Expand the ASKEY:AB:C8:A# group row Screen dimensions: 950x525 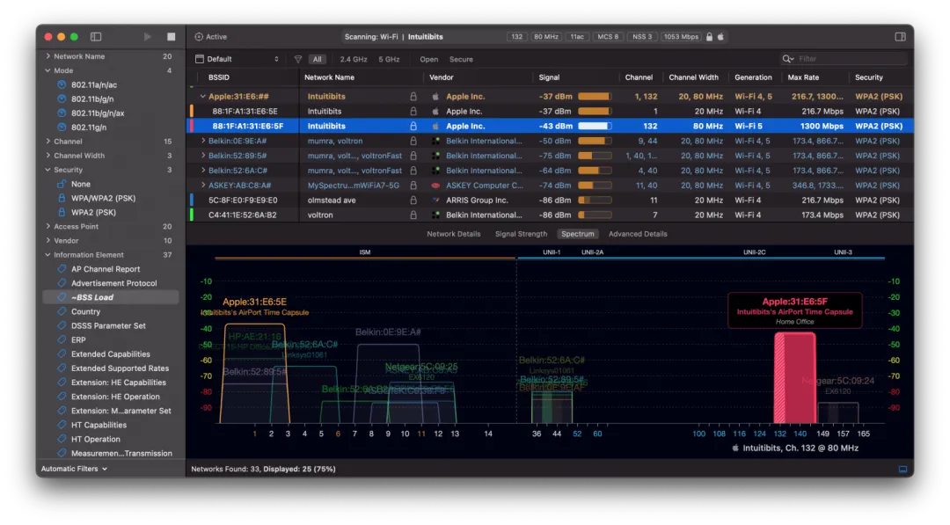click(203, 186)
